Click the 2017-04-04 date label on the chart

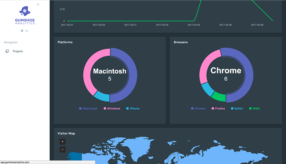point(193,25)
